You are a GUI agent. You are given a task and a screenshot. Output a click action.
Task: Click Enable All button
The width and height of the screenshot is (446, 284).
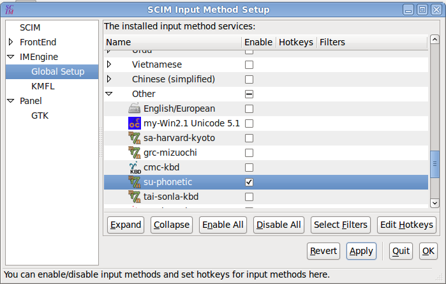[x=223, y=225]
